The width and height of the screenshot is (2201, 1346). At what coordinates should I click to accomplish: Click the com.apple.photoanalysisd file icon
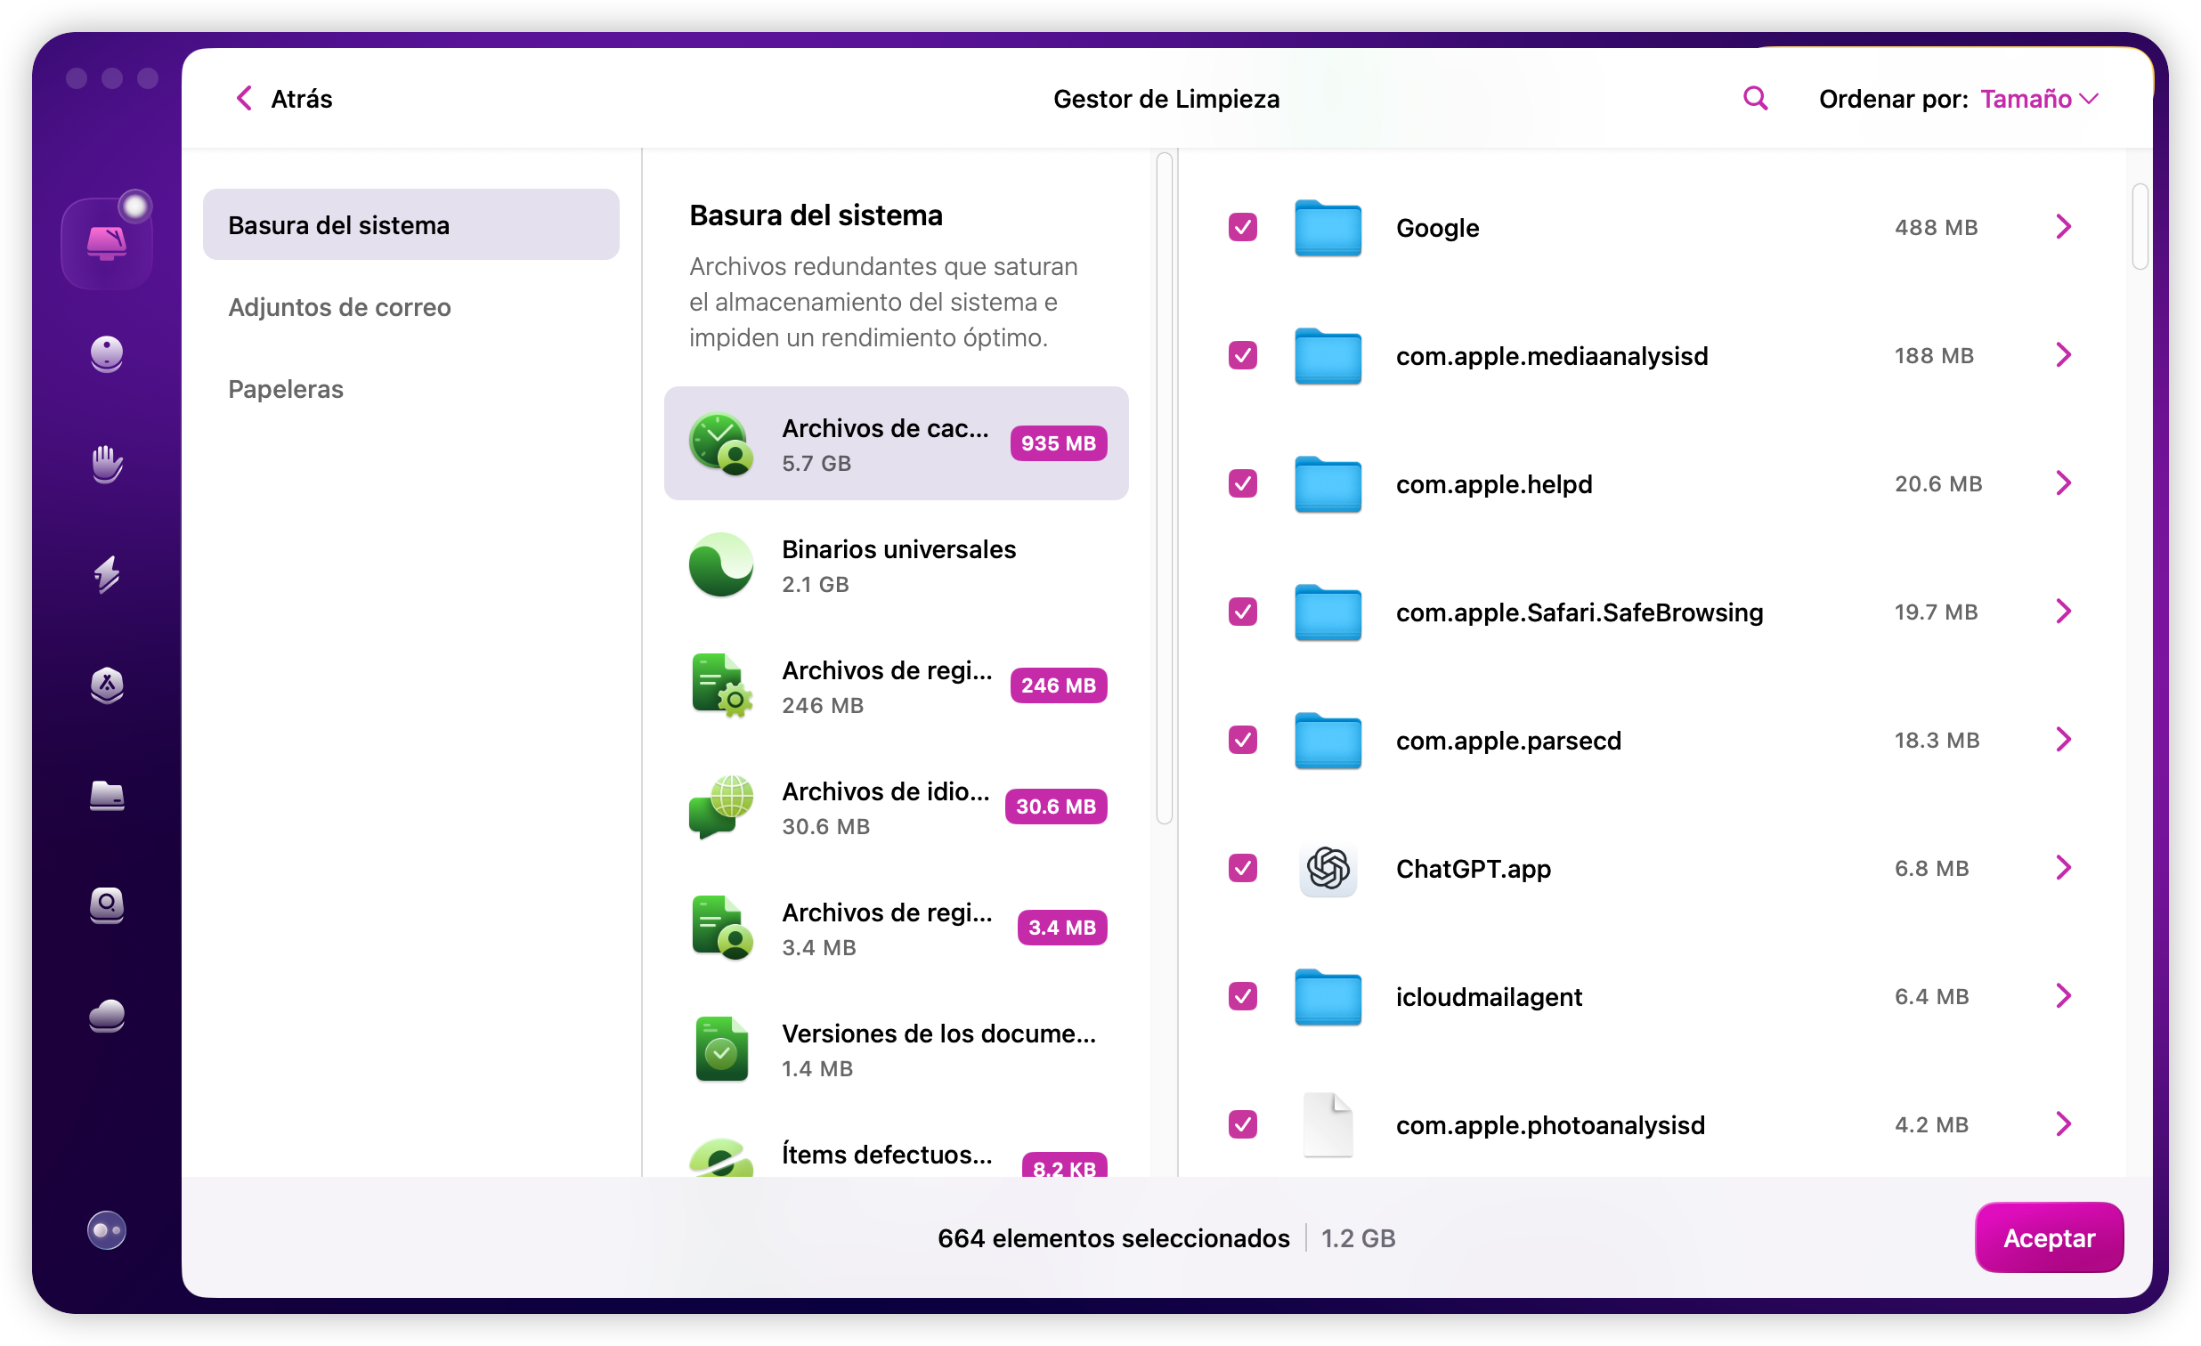(1328, 1124)
